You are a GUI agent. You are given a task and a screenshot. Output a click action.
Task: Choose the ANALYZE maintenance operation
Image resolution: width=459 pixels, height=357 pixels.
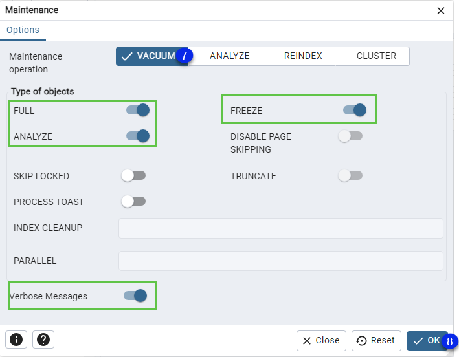tap(229, 56)
